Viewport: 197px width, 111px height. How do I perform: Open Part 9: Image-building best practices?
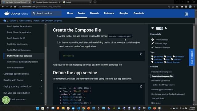click(x=22, y=62)
